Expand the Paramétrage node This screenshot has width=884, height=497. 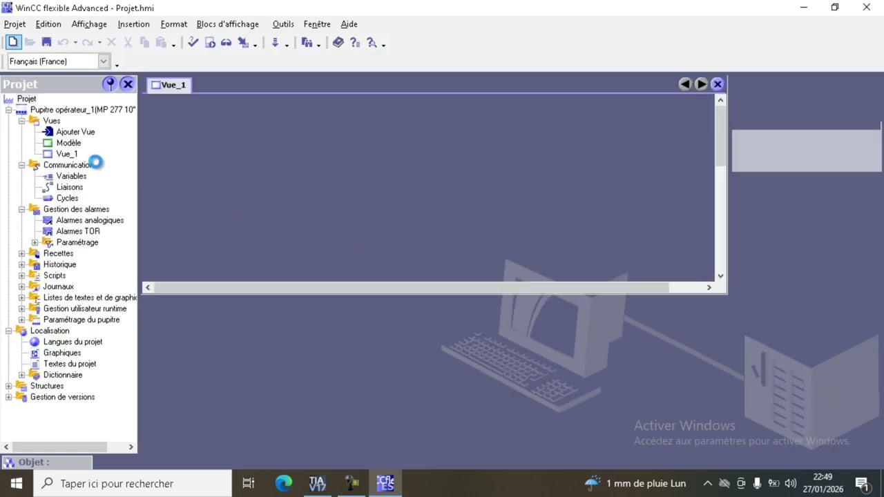click(35, 242)
